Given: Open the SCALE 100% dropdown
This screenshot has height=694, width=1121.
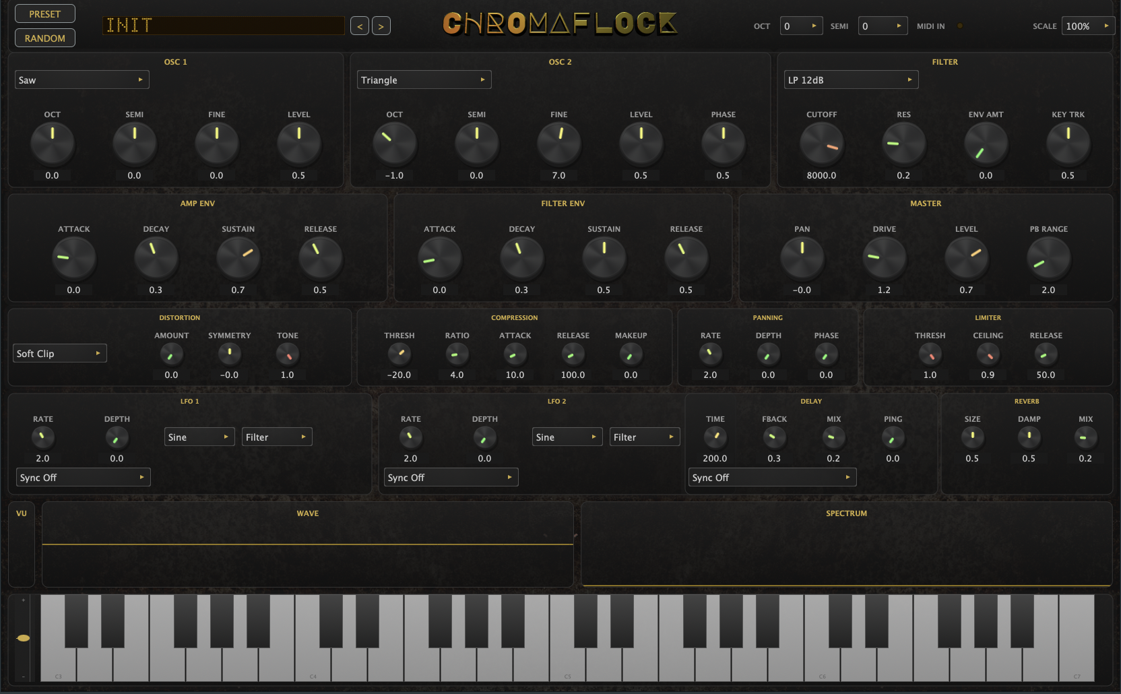Looking at the screenshot, I should point(1088,26).
